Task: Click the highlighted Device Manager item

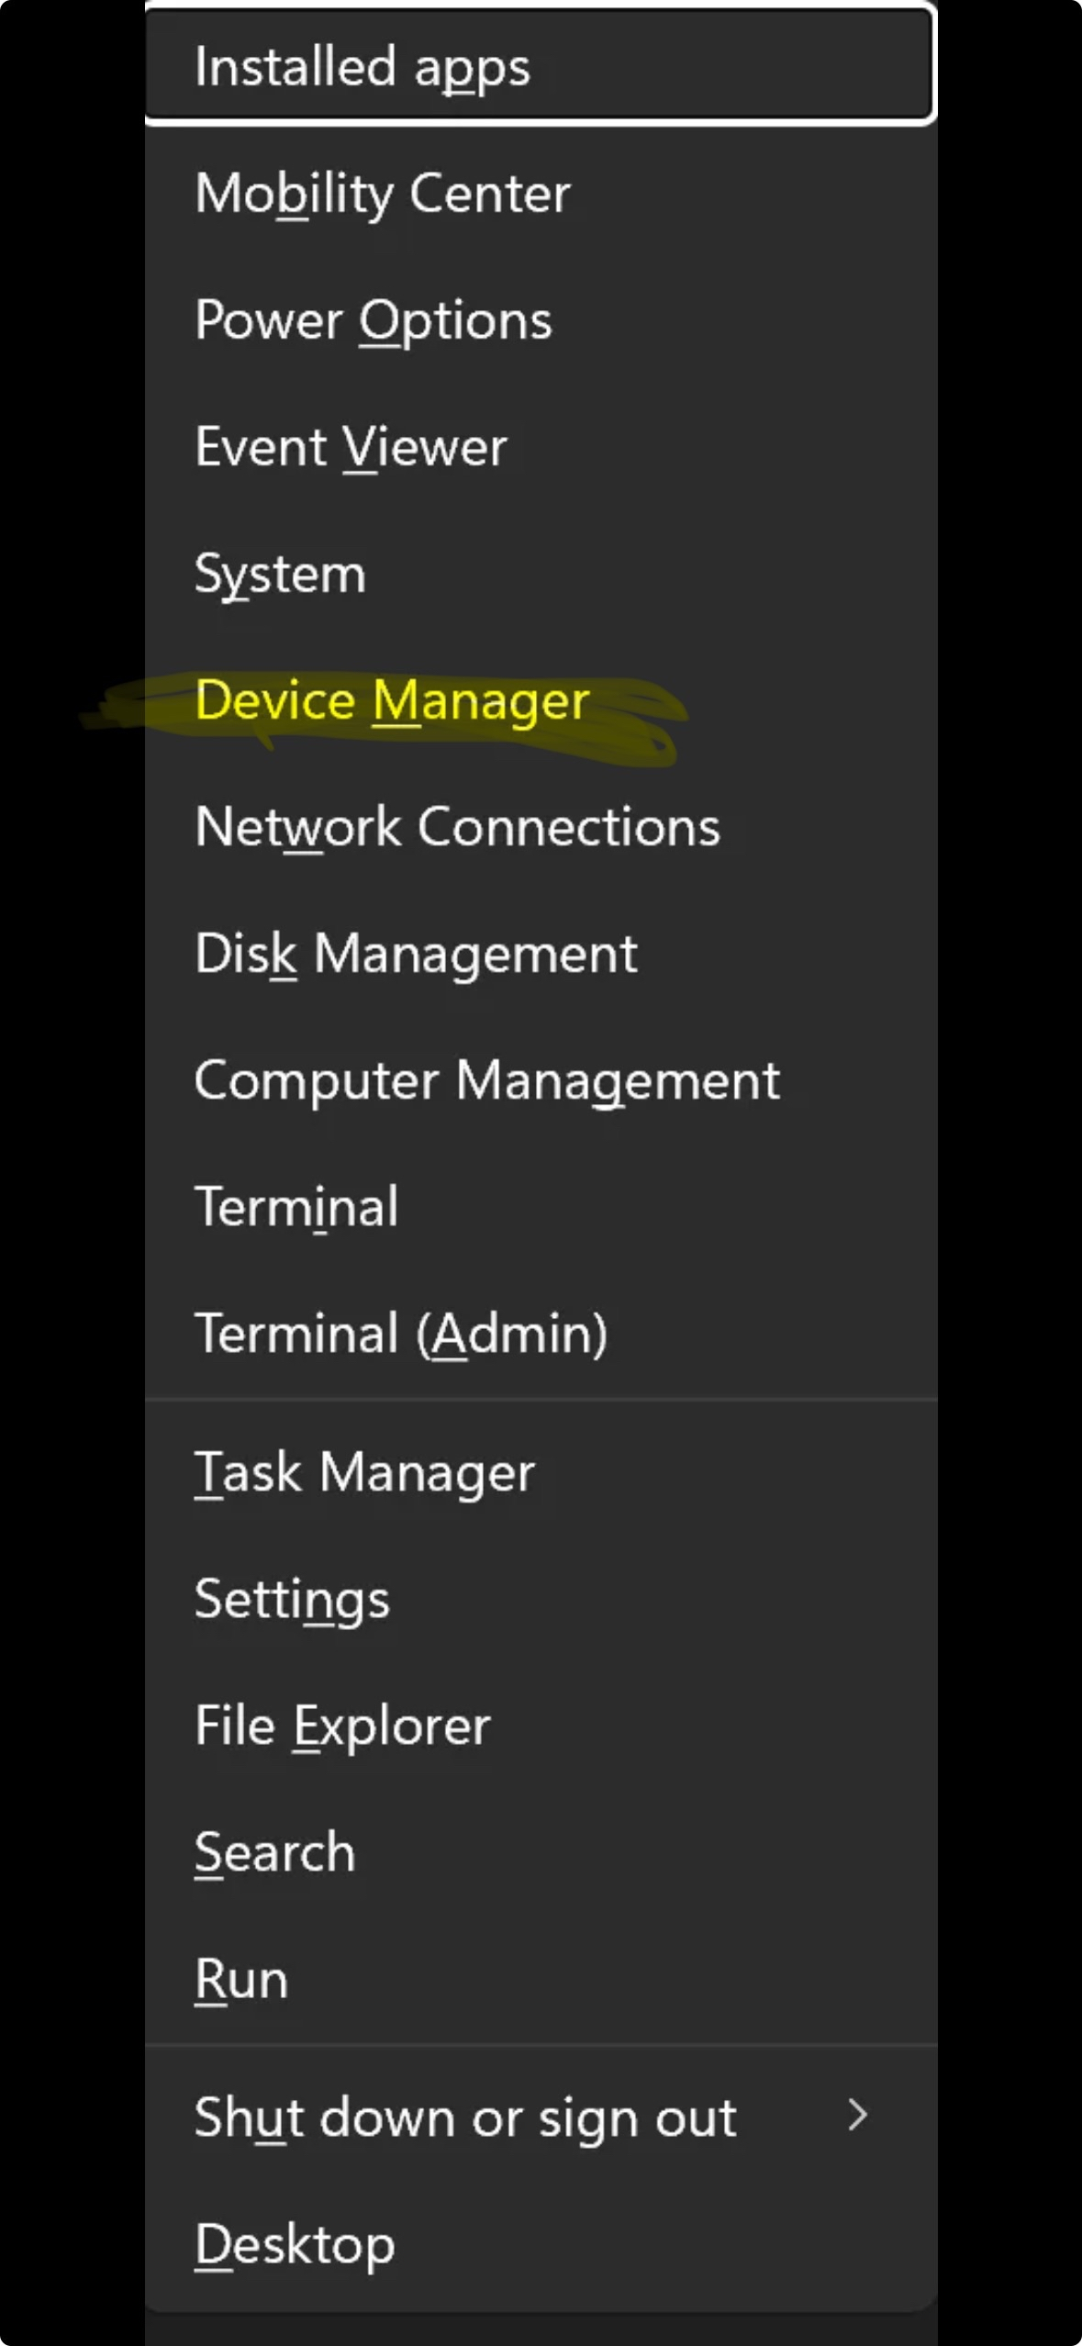Action: (392, 701)
